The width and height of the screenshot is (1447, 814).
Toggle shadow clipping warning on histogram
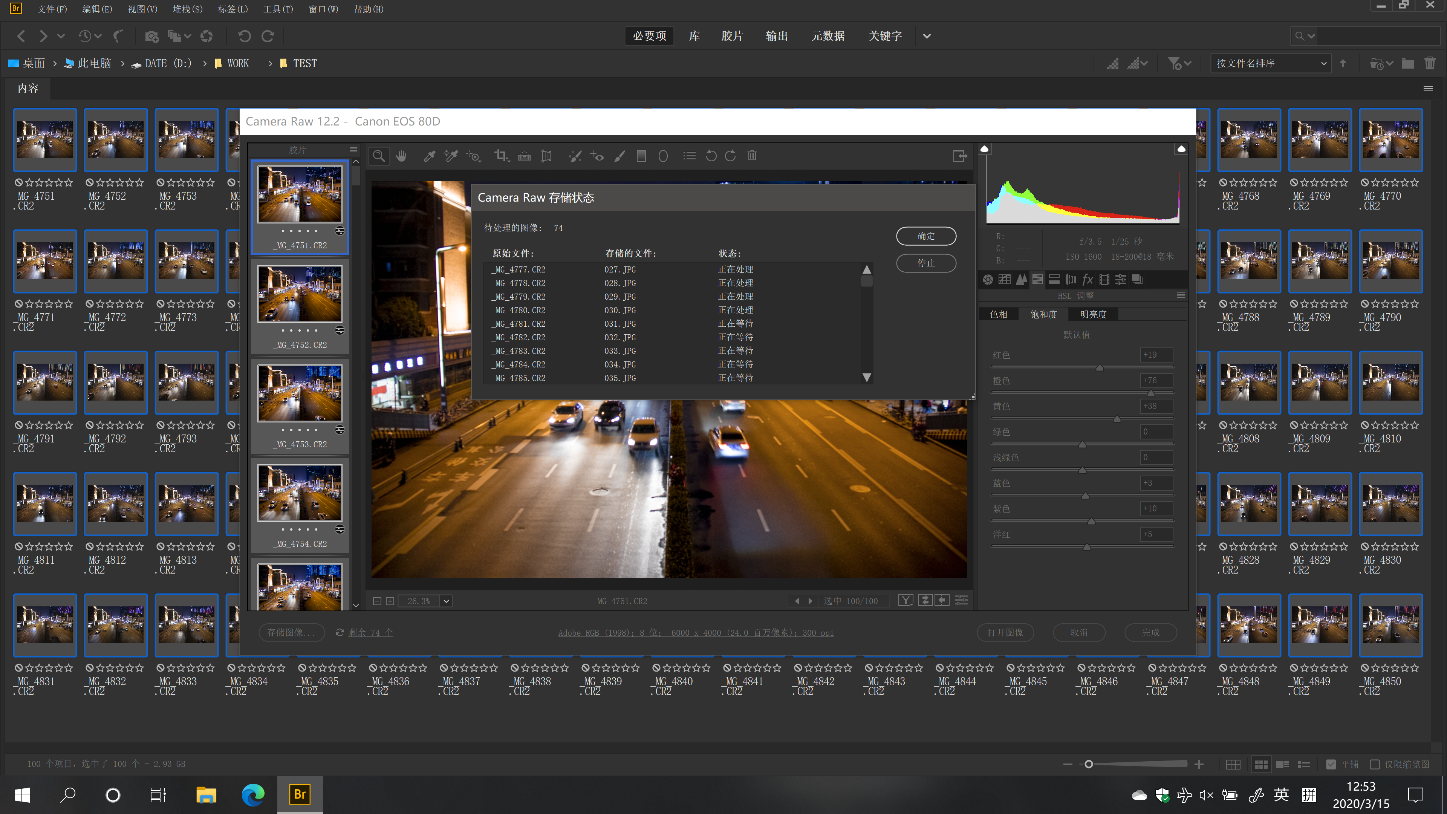(985, 149)
